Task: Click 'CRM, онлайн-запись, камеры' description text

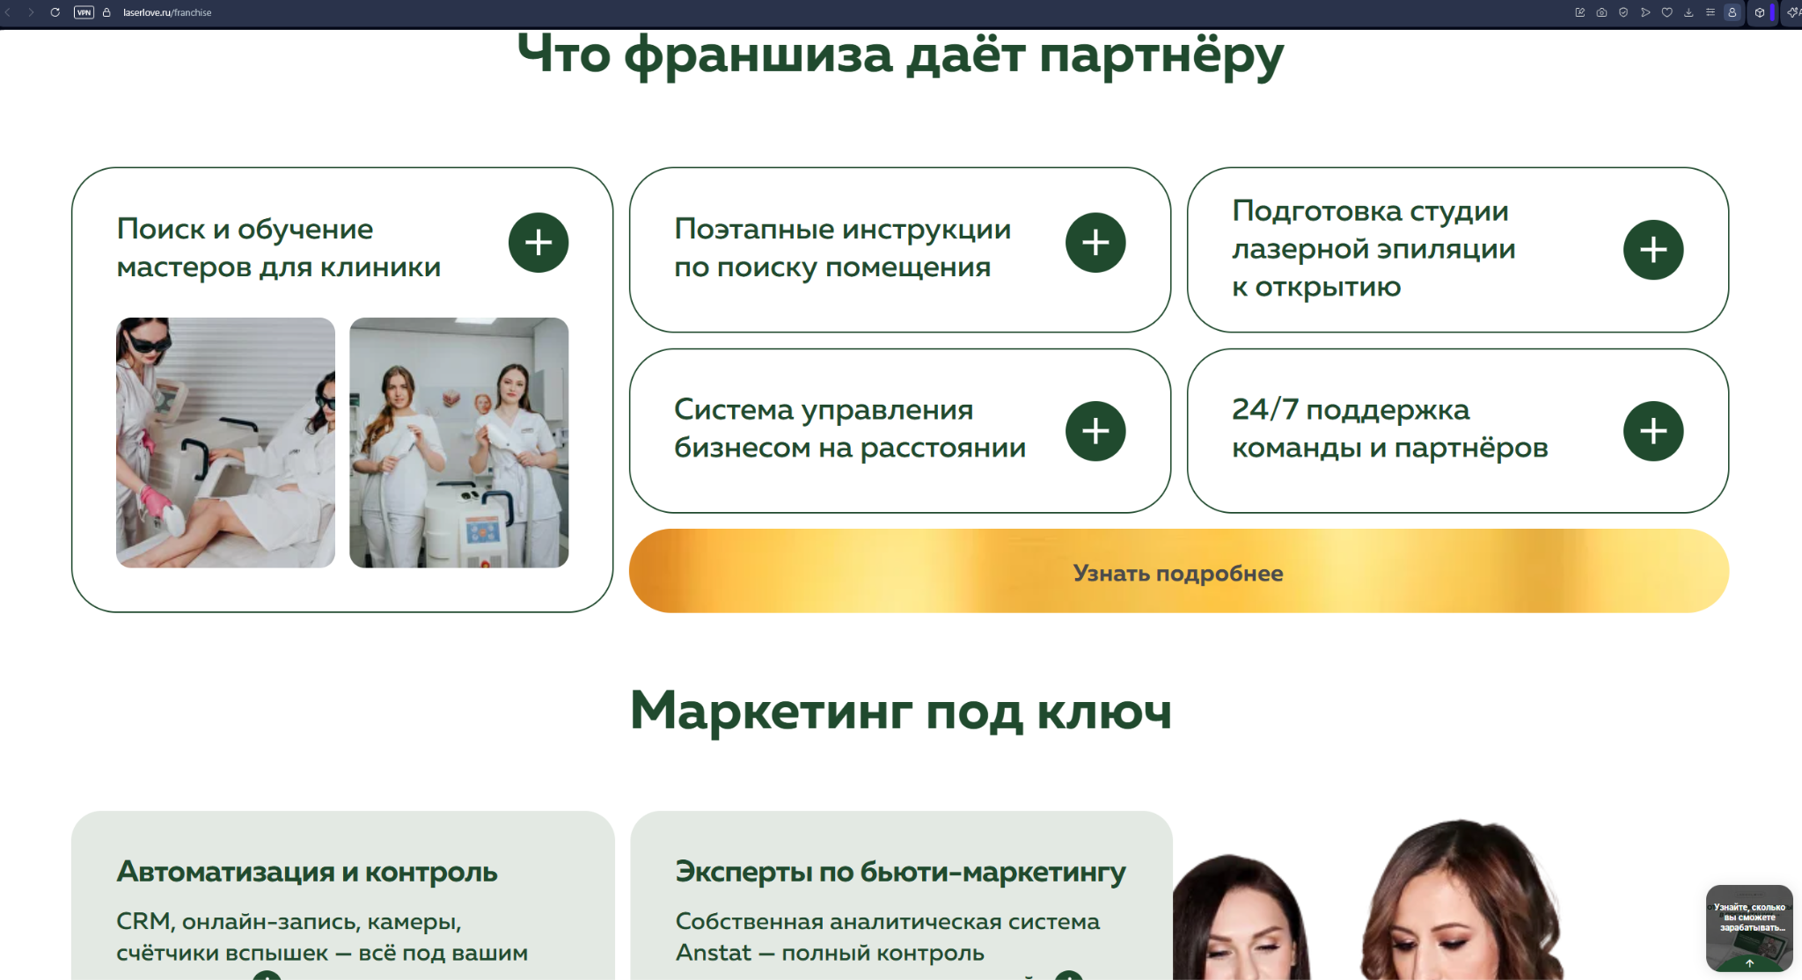Action: [322, 937]
